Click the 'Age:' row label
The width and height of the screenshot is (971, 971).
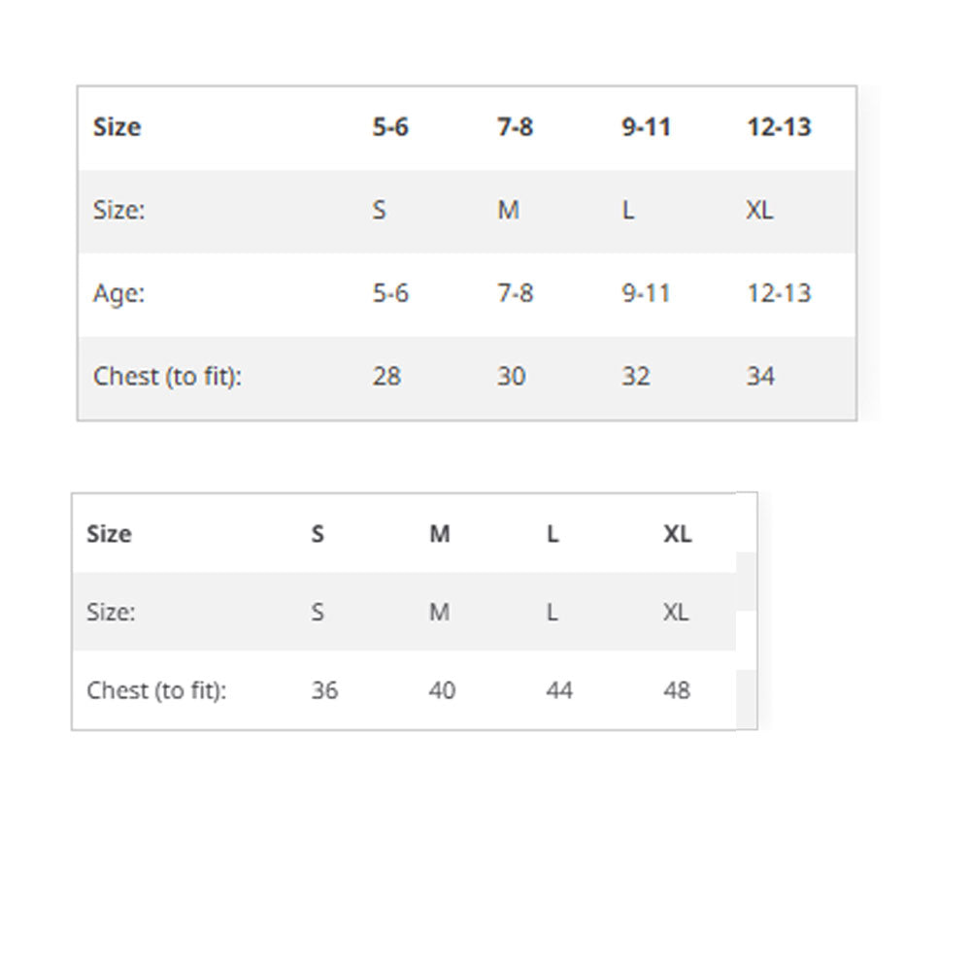(118, 294)
